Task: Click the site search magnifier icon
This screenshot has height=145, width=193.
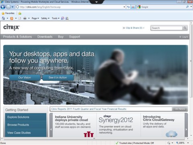Action: click(x=185, y=28)
